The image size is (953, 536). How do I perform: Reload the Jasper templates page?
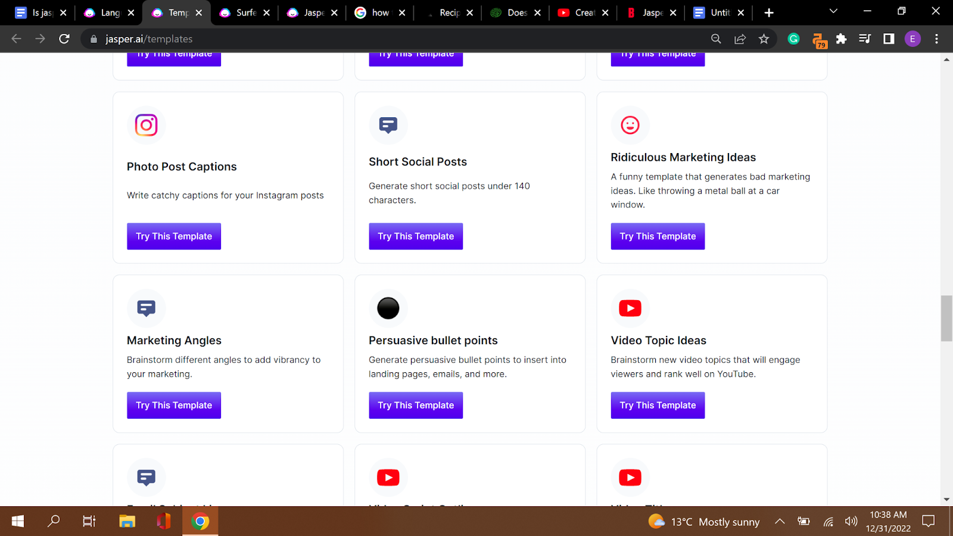64,39
